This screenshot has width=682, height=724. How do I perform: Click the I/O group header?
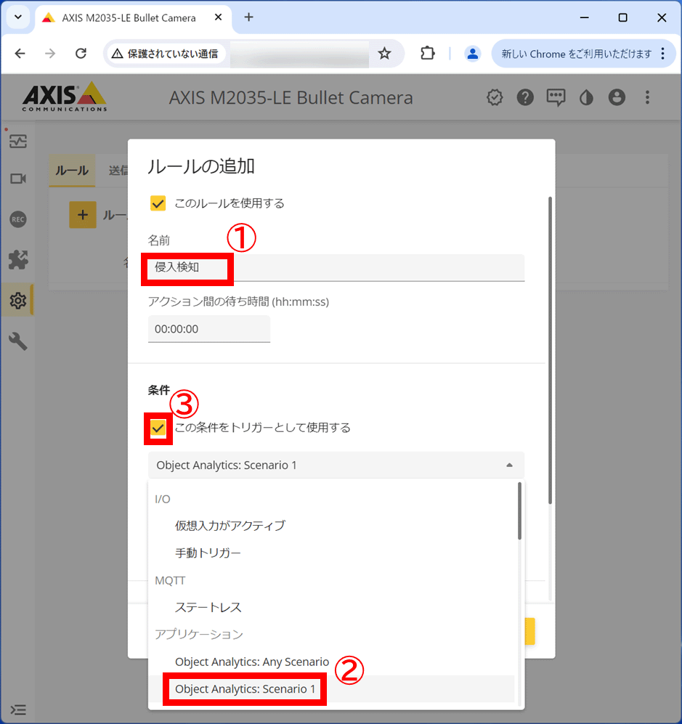pos(163,499)
